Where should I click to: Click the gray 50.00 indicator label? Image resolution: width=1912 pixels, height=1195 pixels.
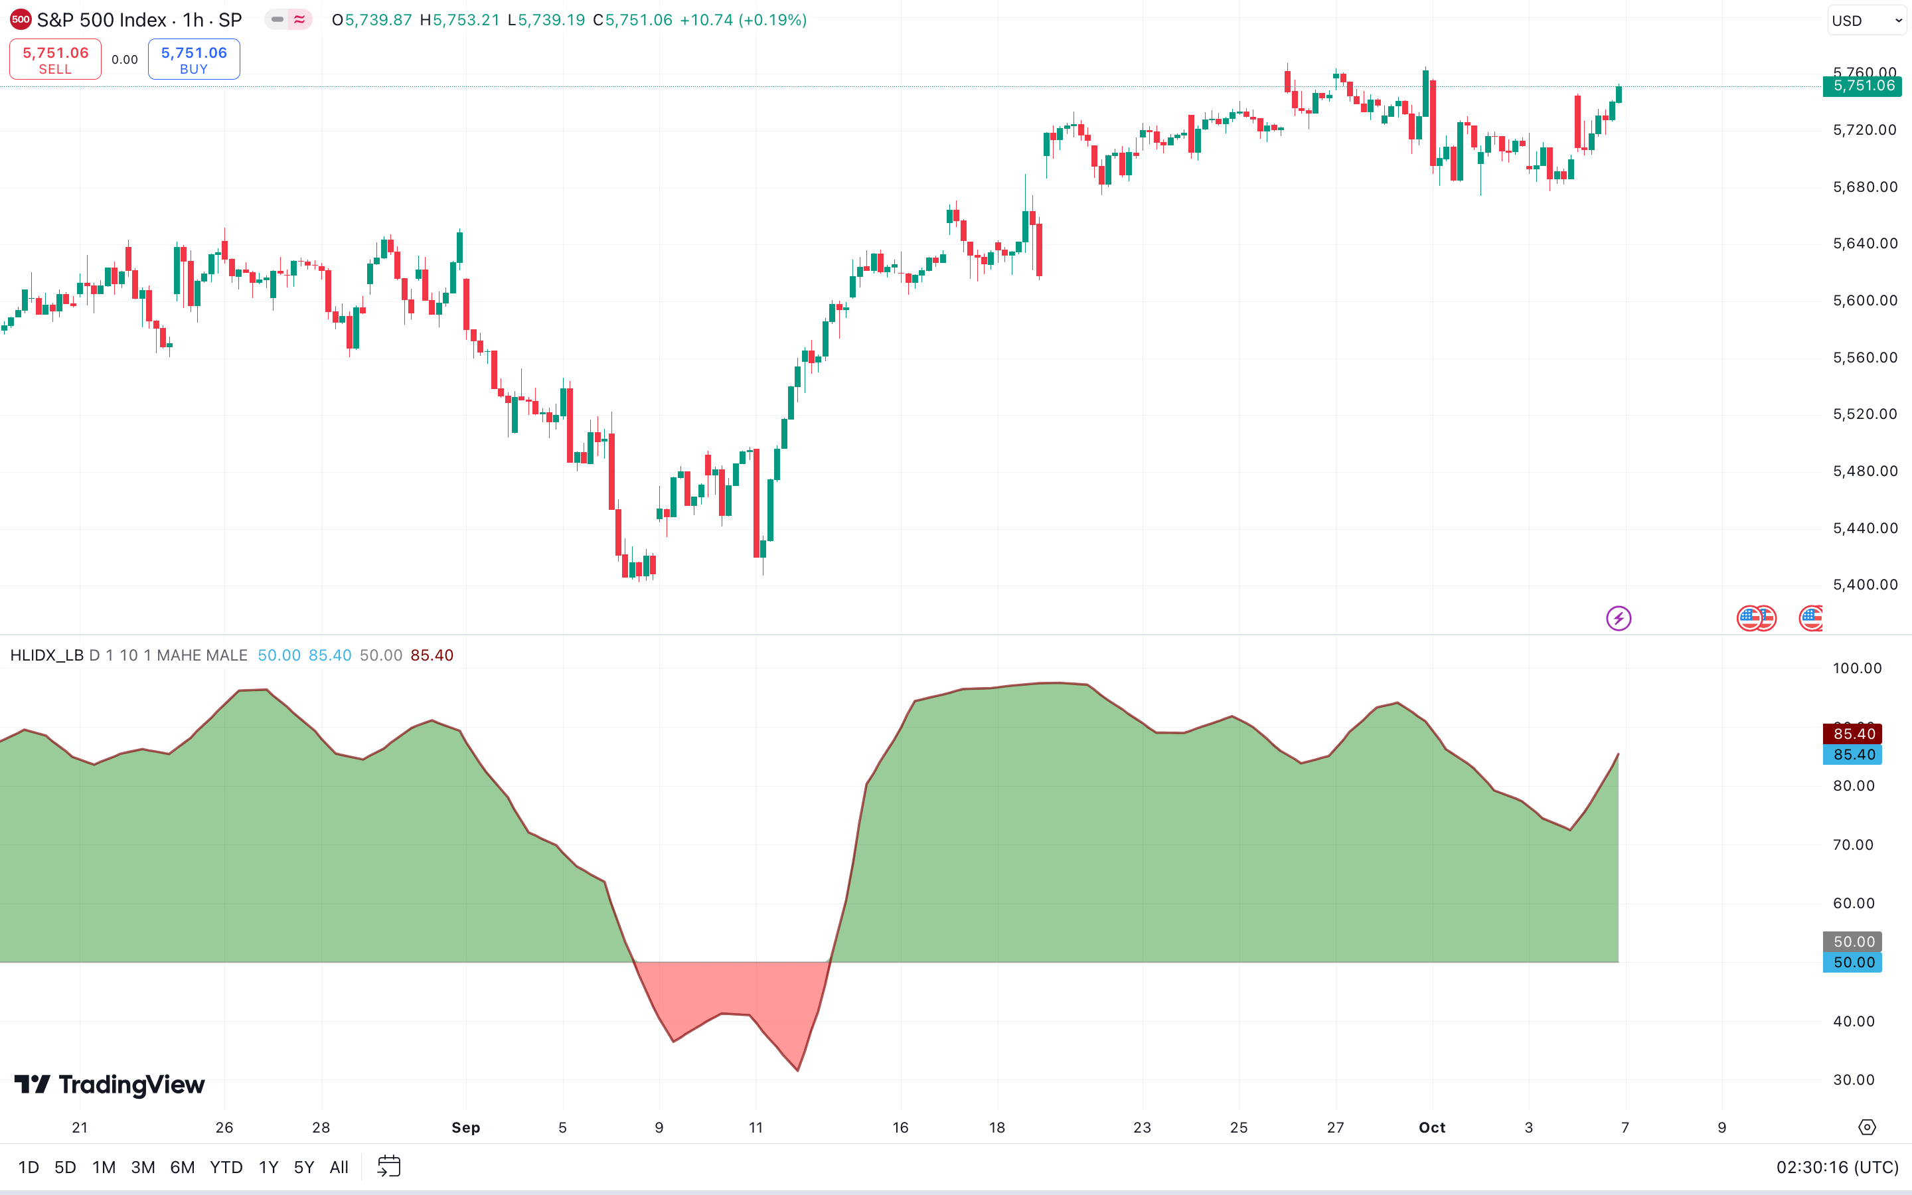(x=1853, y=941)
